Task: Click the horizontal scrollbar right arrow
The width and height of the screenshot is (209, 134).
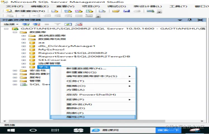Action: coord(202,121)
